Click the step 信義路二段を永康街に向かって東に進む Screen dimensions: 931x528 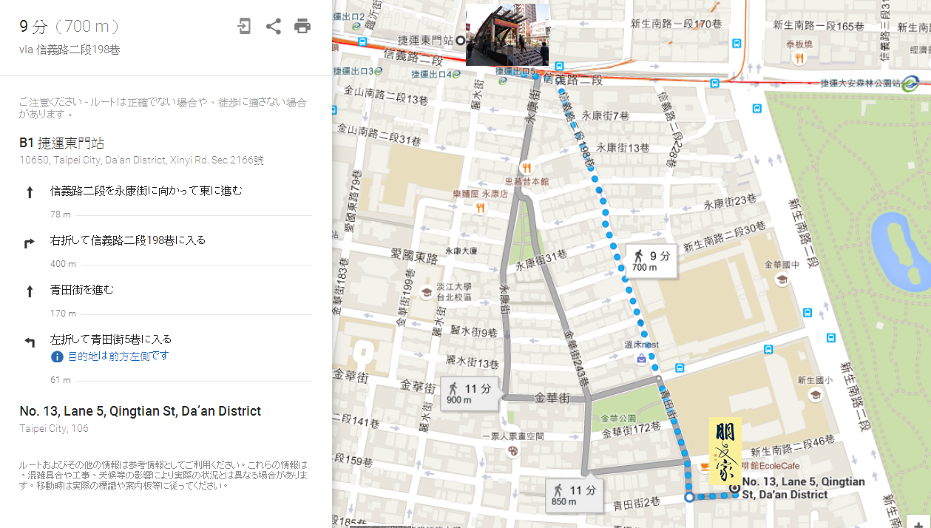[146, 191]
